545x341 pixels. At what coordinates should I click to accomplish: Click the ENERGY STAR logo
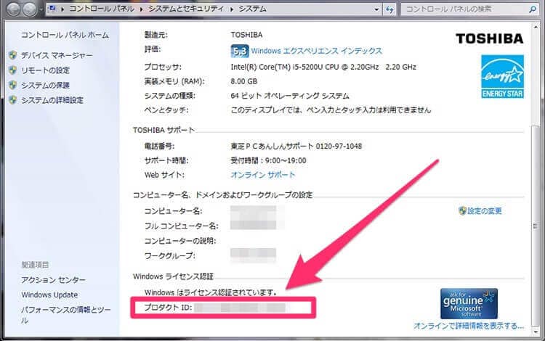click(x=502, y=77)
